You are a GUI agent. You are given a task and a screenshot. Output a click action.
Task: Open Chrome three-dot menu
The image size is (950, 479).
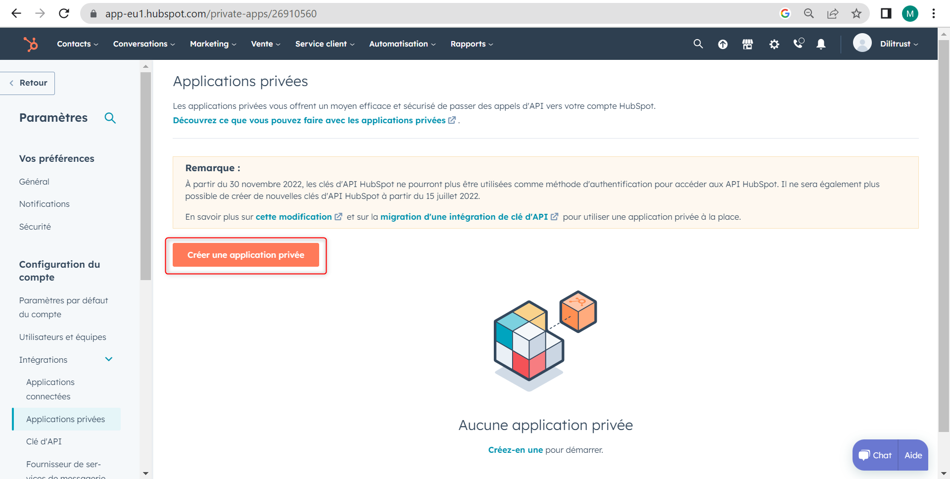point(934,13)
